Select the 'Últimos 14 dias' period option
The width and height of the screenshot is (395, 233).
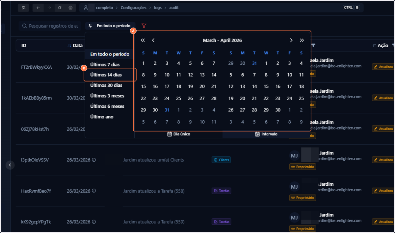[106, 75]
